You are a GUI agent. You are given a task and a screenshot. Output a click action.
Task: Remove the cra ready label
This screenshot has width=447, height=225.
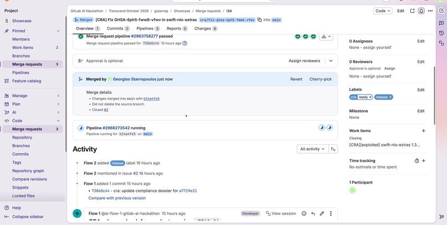[370, 97]
